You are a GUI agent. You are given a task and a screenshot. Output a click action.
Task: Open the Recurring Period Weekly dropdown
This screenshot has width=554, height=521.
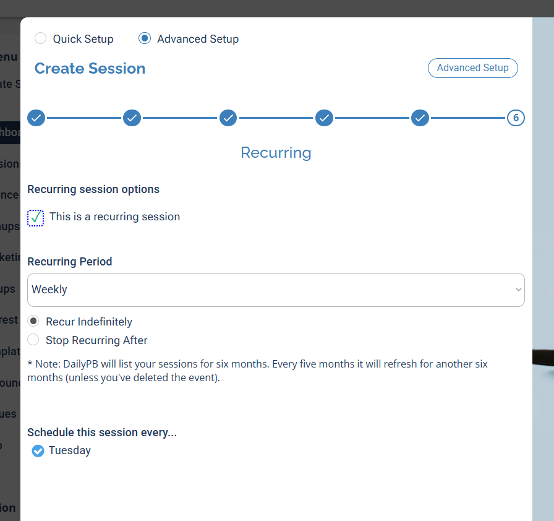276,290
